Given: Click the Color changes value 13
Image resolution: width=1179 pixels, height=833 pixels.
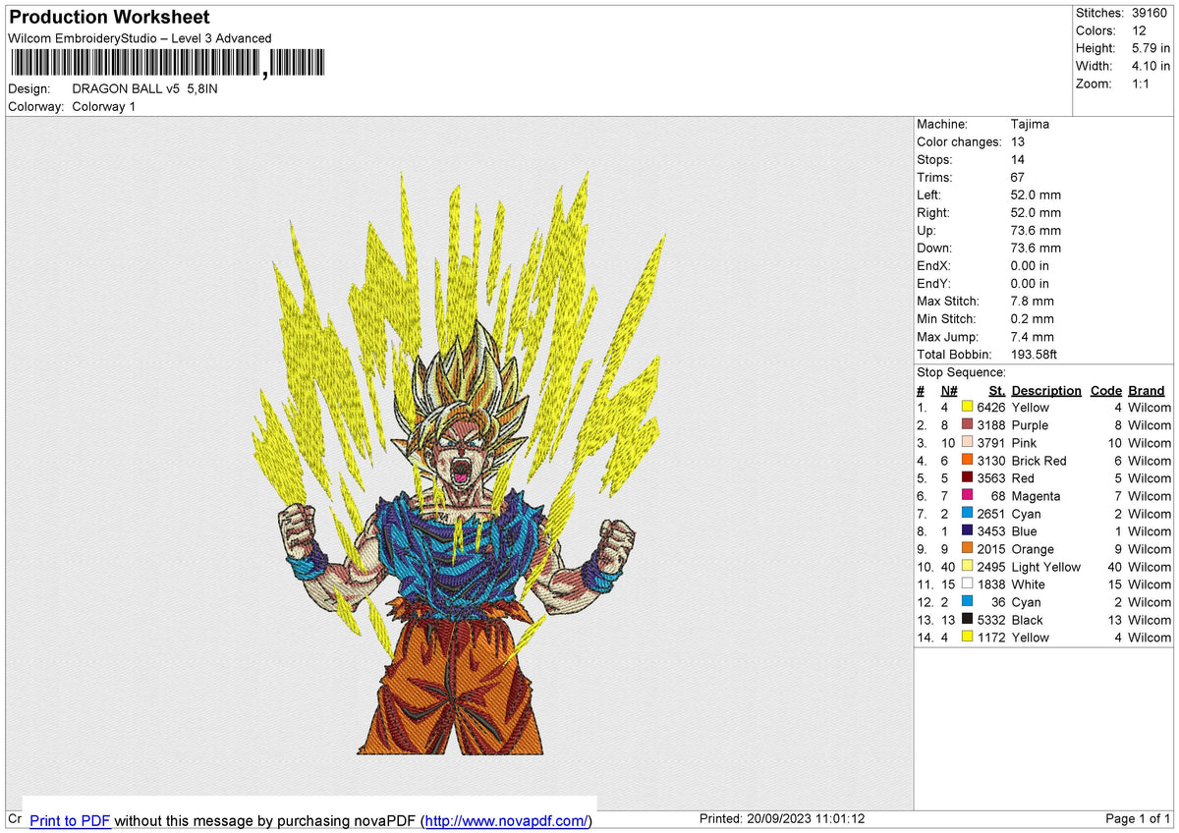Looking at the screenshot, I should click(1018, 142).
